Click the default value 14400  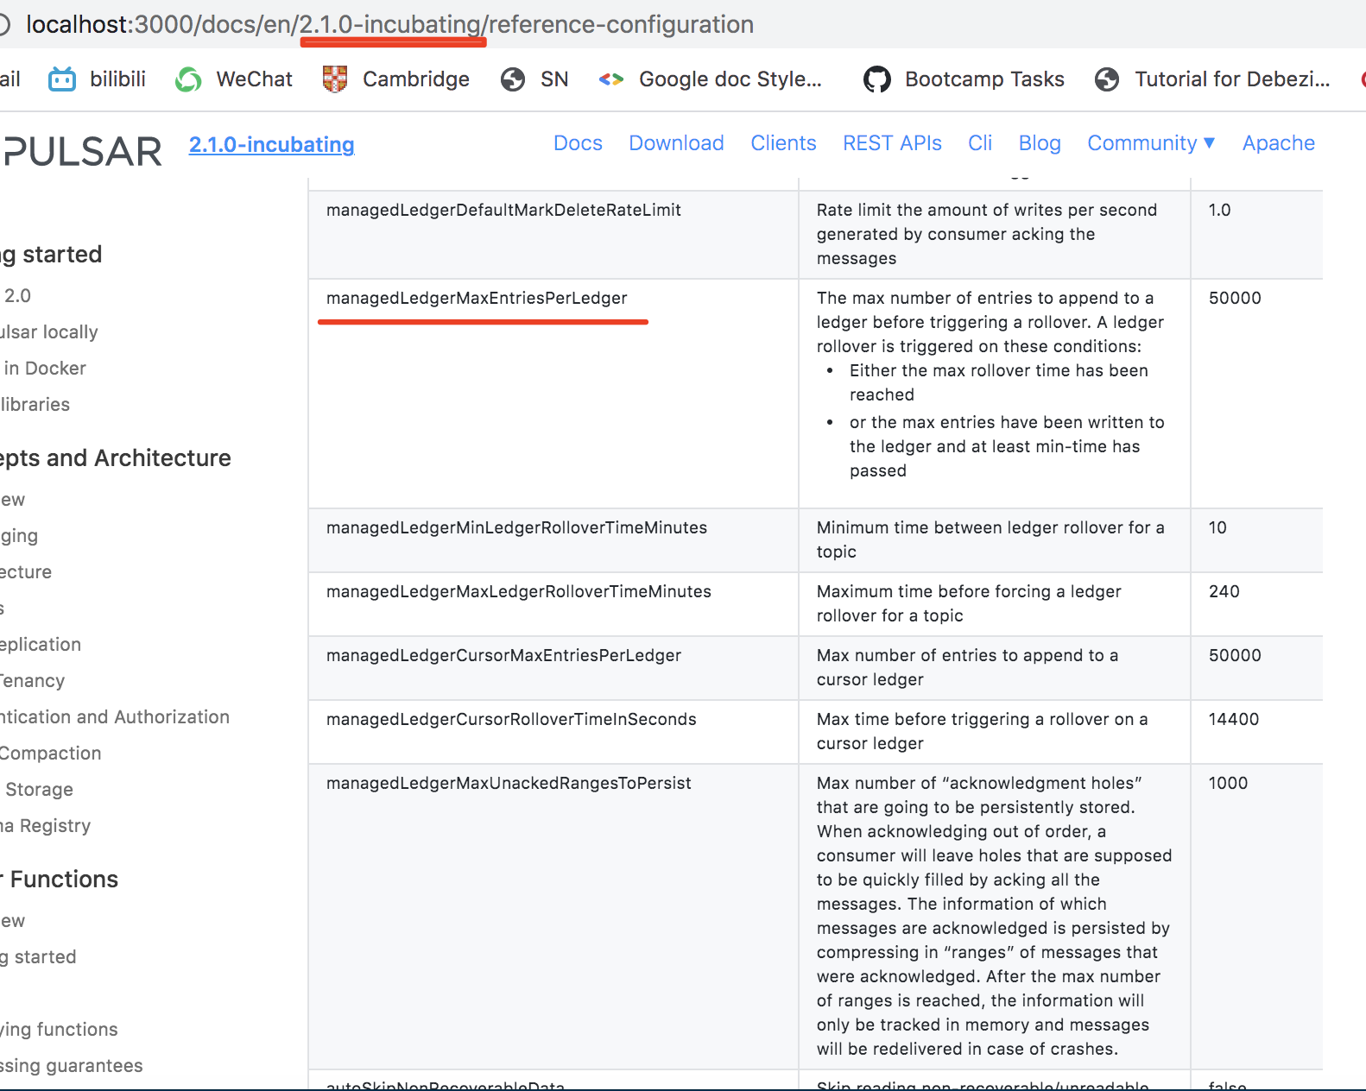pyautogui.click(x=1233, y=719)
